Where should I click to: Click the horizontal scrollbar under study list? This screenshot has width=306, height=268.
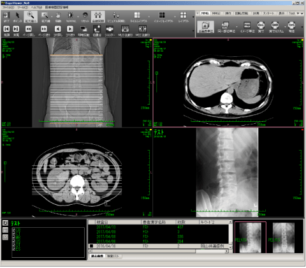click(158, 251)
